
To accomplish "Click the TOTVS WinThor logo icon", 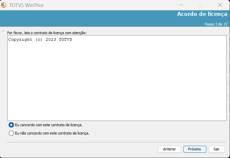I will (x=4, y=5).
